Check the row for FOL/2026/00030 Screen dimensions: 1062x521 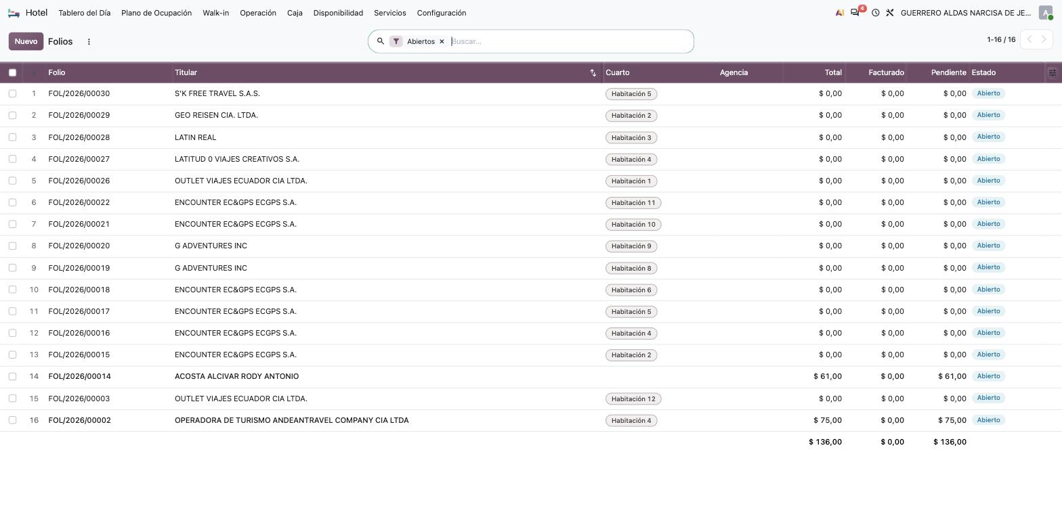click(x=12, y=93)
